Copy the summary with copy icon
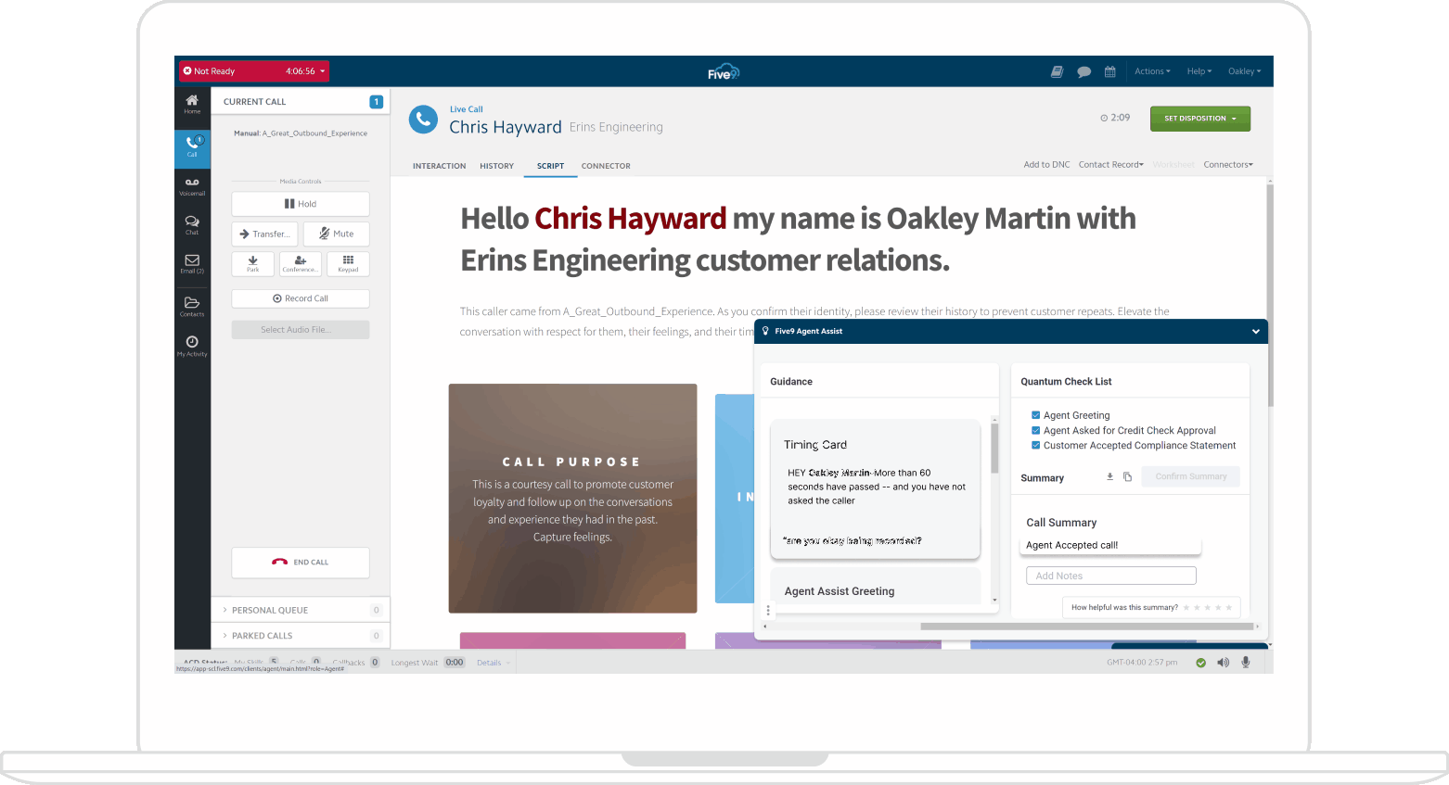 (1127, 477)
